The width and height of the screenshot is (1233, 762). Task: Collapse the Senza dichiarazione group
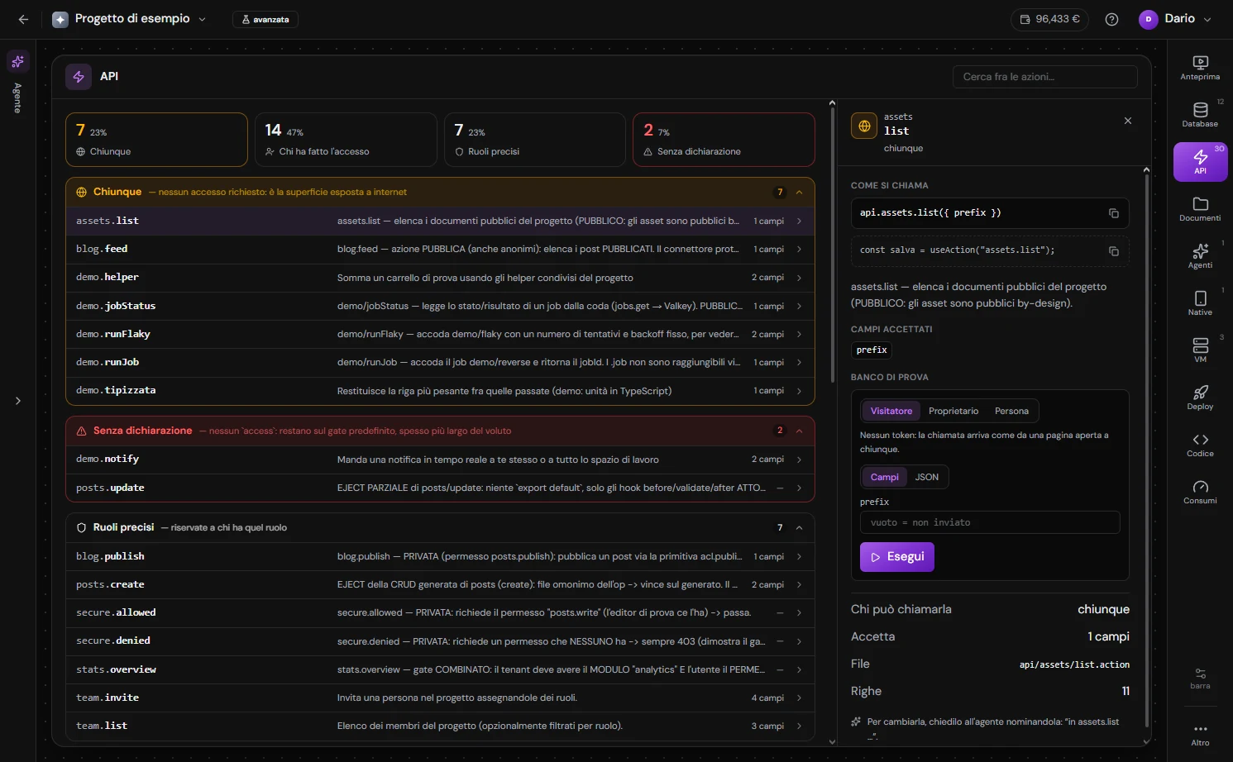pyautogui.click(x=799, y=431)
